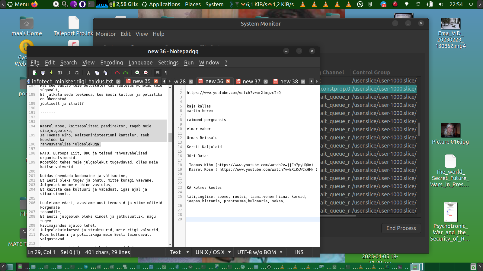Toggle INS insert mode in status bar

pyautogui.click(x=299, y=252)
